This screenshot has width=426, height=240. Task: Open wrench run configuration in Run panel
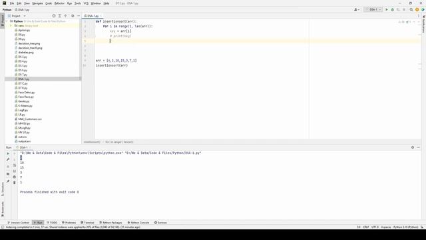[x=8, y=159]
